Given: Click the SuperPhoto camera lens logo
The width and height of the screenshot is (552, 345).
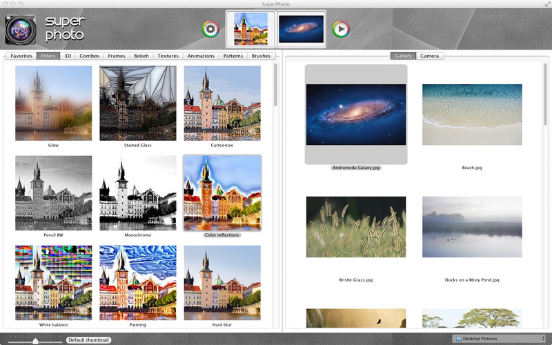Looking at the screenshot, I should [x=21, y=30].
